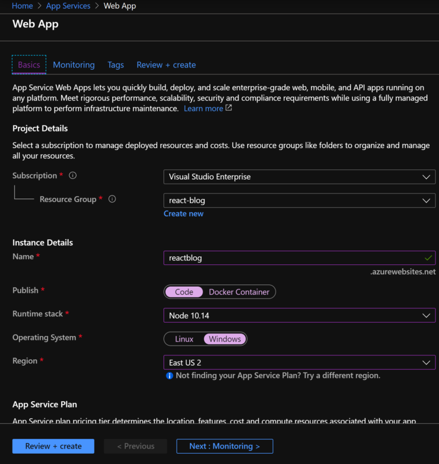This screenshot has width=439, height=464.
Task: Click Create new under Resource Group
Action: [x=183, y=213]
